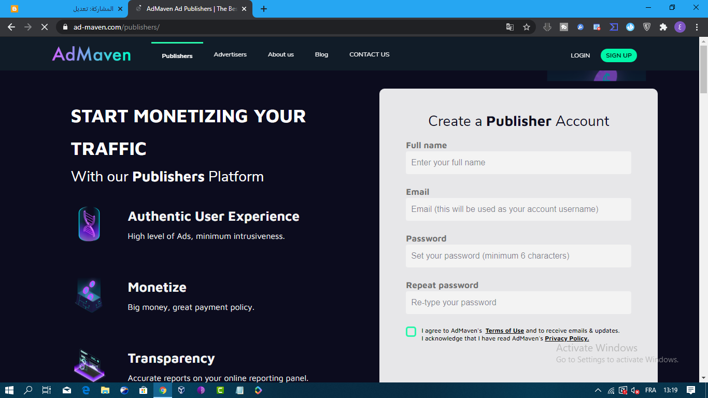Click the muted volume tray icon

click(x=635, y=390)
